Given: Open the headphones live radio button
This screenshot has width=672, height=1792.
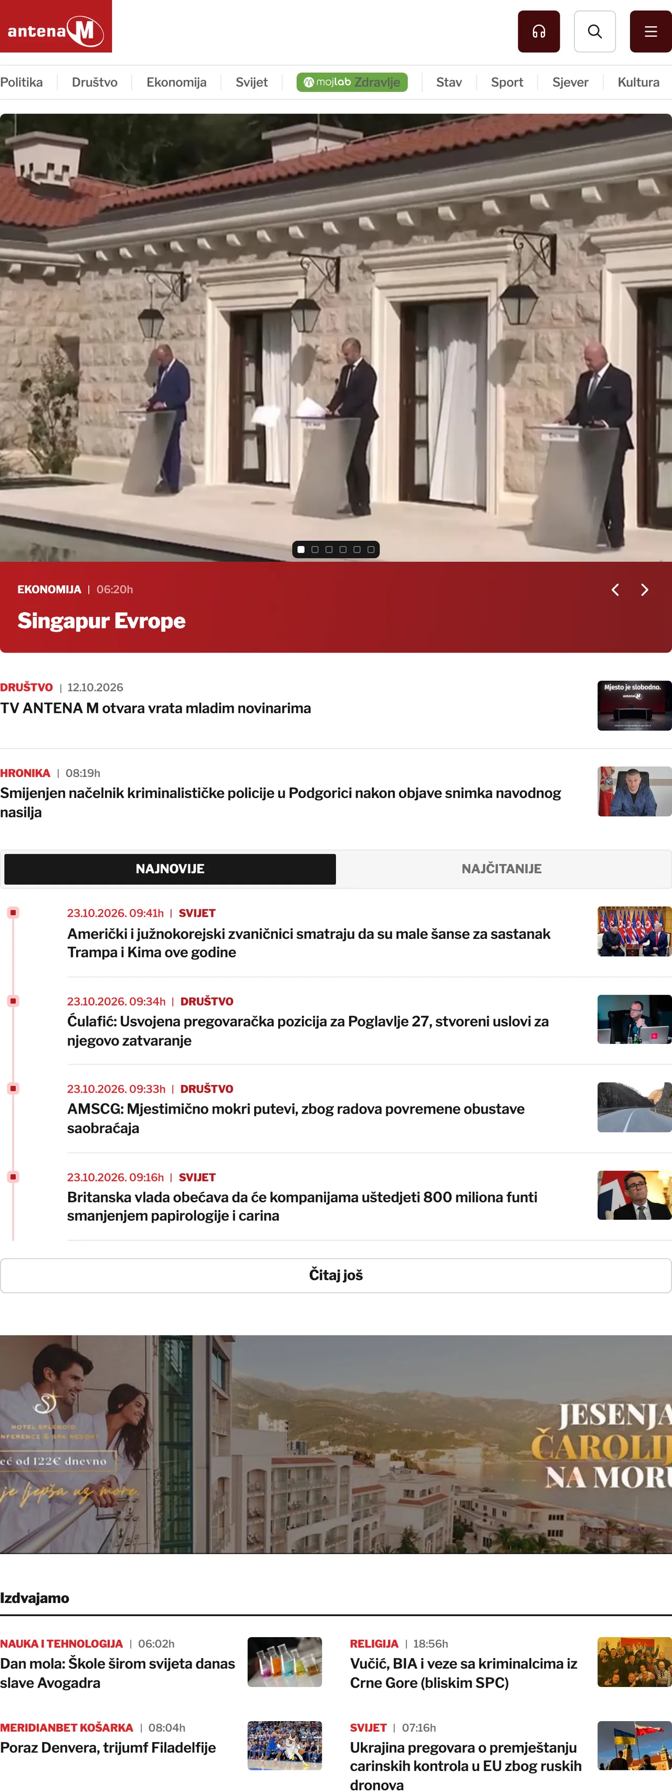Looking at the screenshot, I should point(539,32).
